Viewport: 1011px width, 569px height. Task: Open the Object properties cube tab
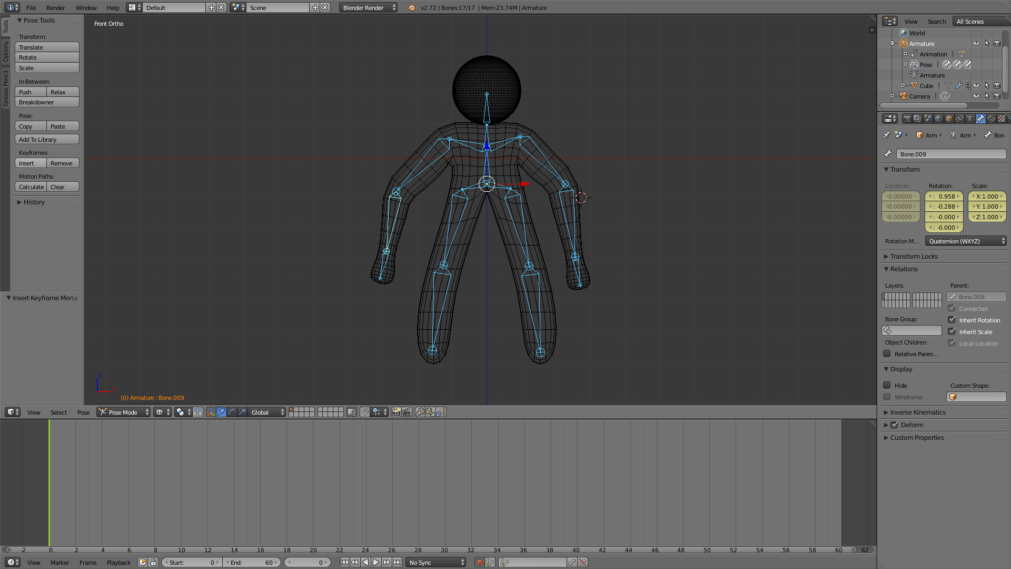coord(949,119)
